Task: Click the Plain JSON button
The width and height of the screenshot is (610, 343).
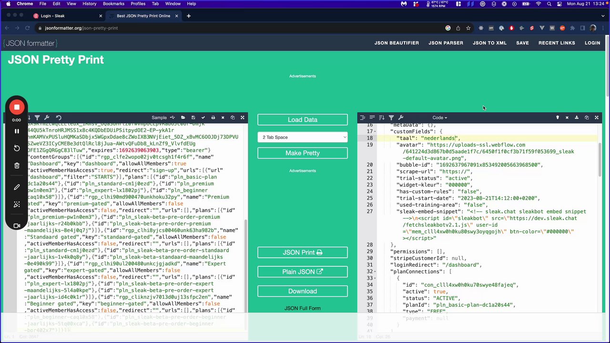Action: (x=303, y=272)
